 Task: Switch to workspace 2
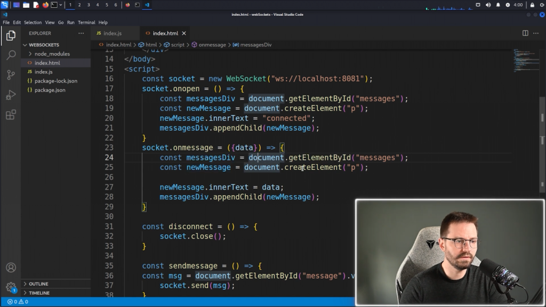point(79,5)
